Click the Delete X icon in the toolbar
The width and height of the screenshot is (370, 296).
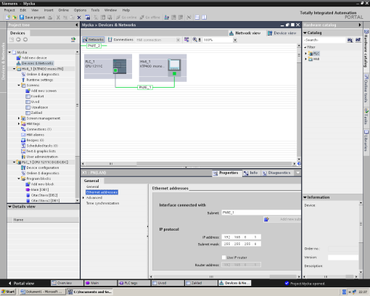pyautogui.click(x=79, y=17)
